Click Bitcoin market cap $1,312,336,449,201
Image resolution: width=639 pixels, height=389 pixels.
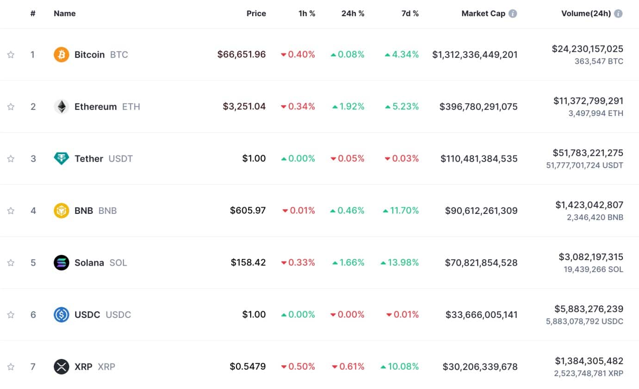tap(475, 55)
